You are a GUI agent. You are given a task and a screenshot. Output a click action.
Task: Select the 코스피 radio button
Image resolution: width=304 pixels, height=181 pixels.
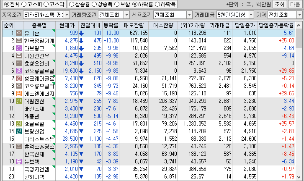pyautogui.click(x=23, y=4)
